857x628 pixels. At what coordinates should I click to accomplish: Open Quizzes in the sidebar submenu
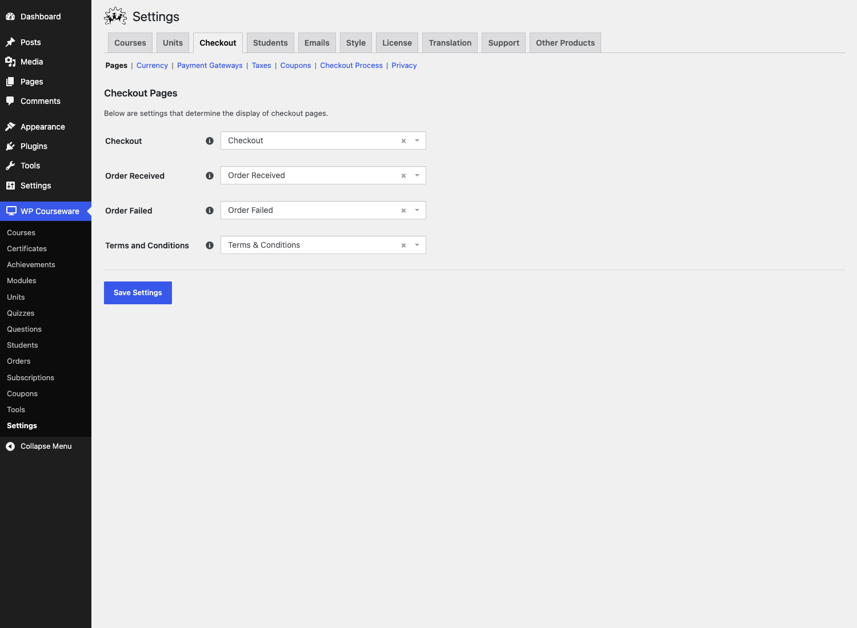click(21, 313)
